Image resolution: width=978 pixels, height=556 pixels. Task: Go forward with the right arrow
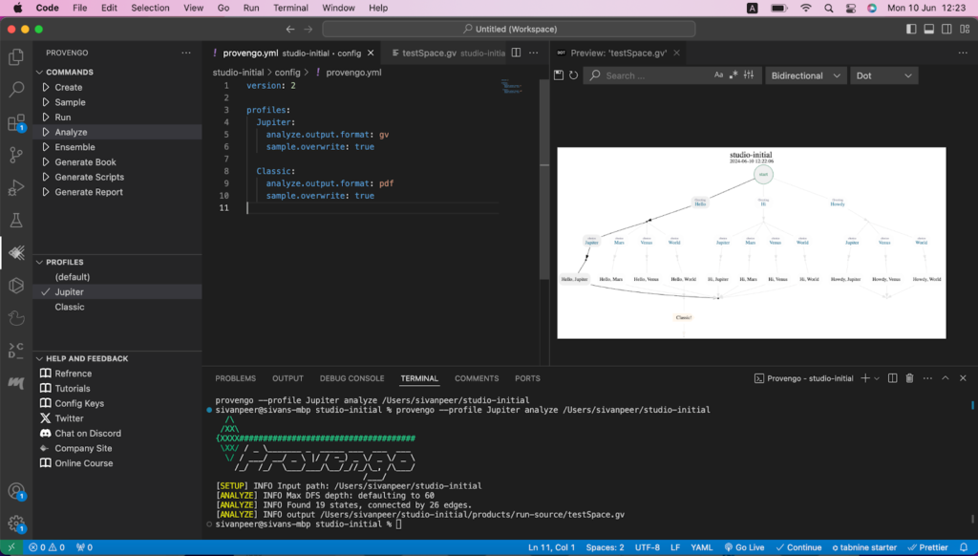pyautogui.click(x=308, y=29)
